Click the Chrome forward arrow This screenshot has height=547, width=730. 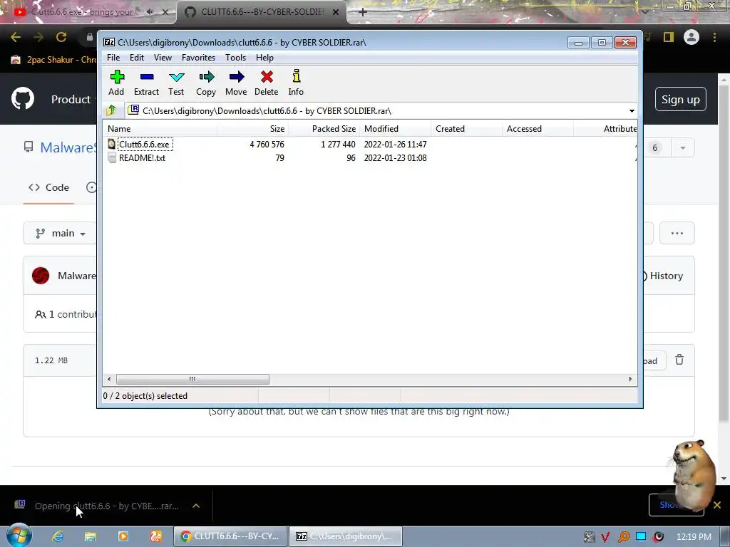(x=38, y=37)
